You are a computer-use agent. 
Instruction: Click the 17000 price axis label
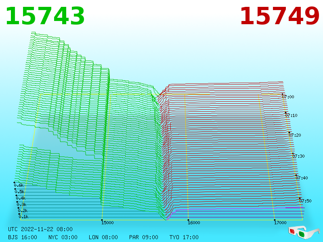(x=280, y=223)
